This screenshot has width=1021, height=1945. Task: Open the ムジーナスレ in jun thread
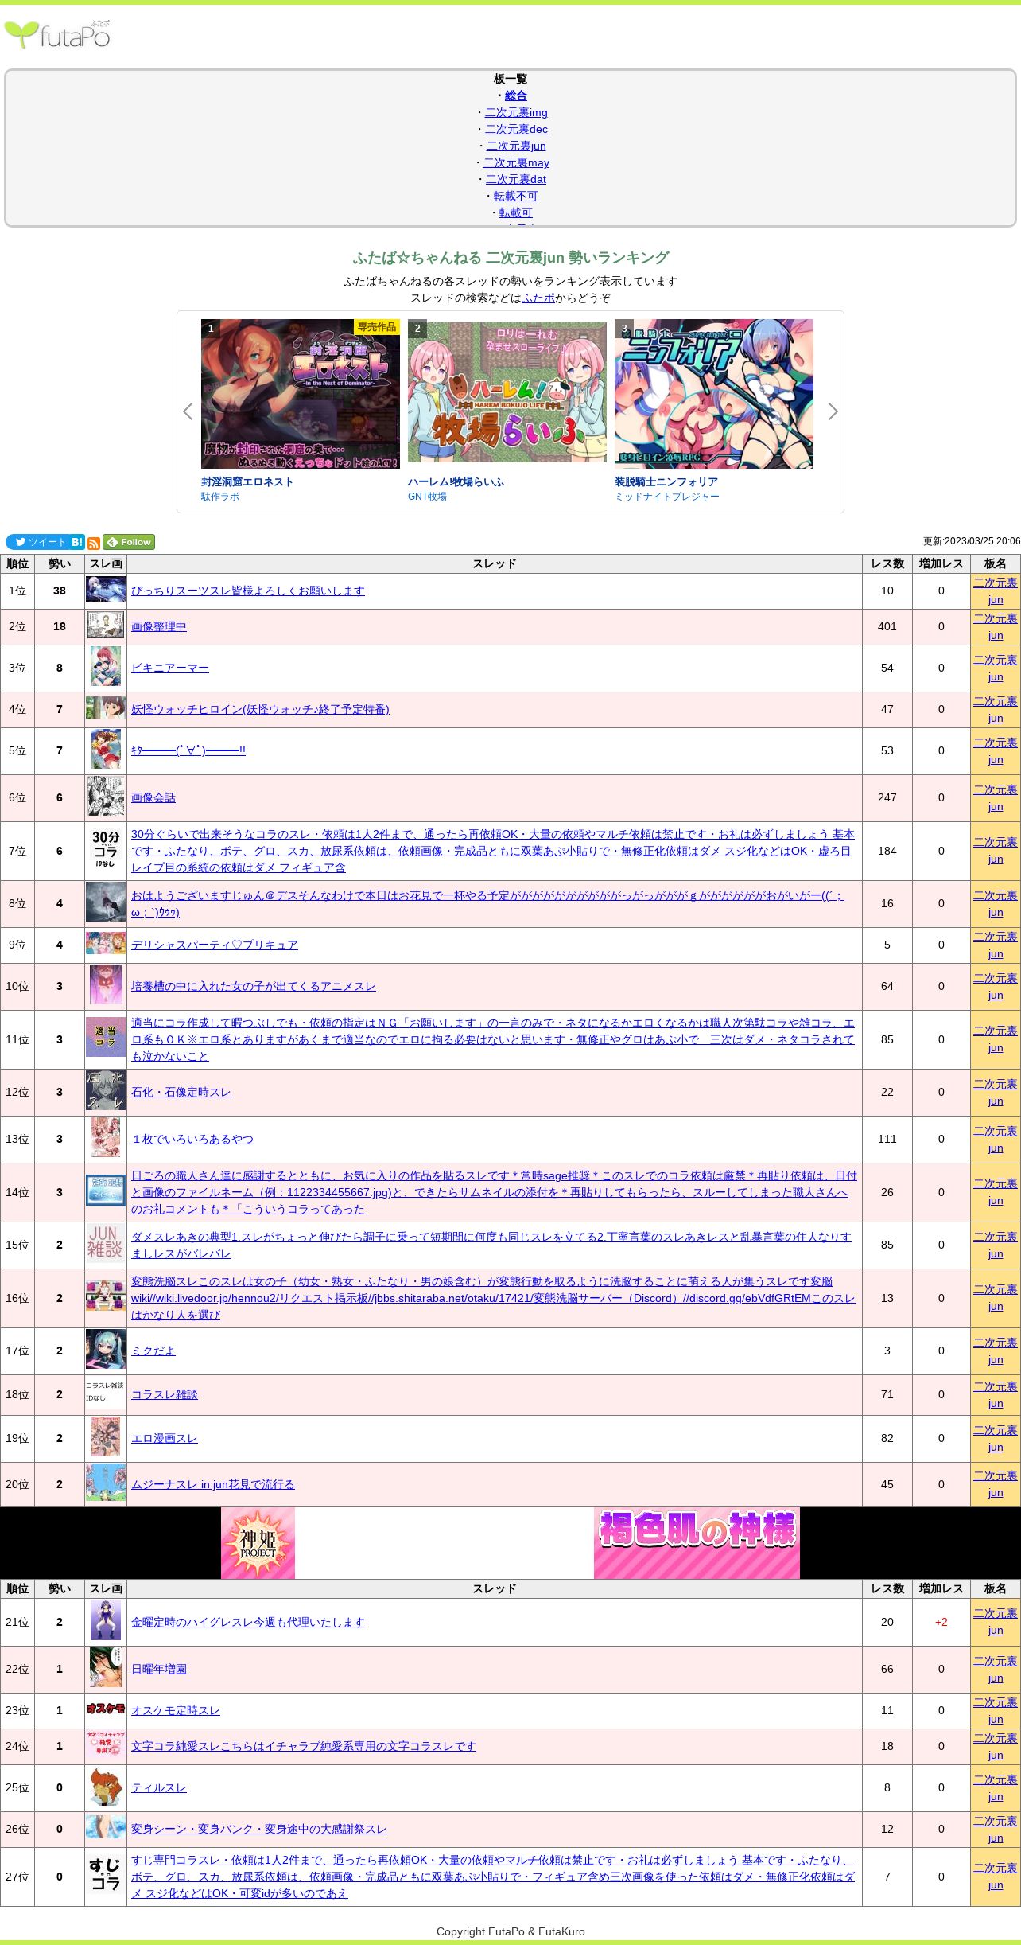tap(213, 1484)
